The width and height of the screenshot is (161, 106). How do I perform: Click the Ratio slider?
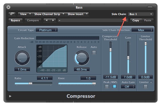point(33,83)
